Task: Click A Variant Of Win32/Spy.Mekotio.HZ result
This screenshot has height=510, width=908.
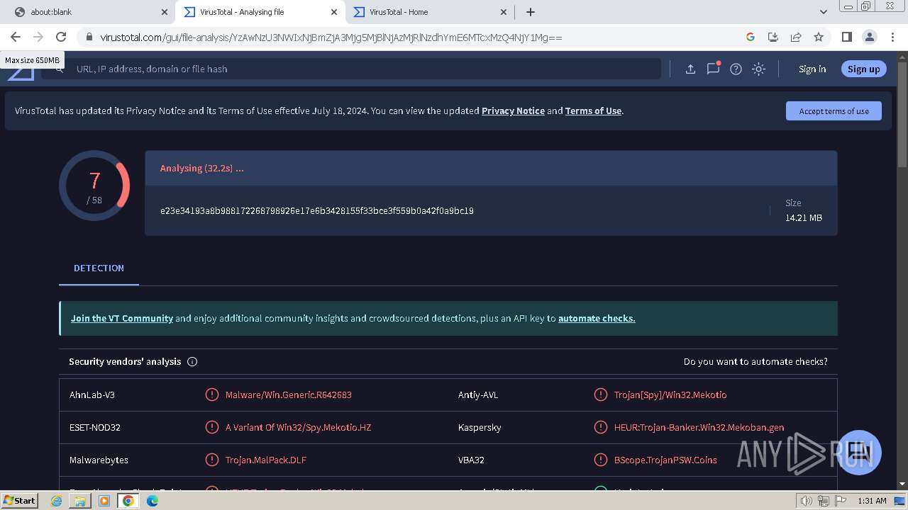Action: tap(299, 427)
